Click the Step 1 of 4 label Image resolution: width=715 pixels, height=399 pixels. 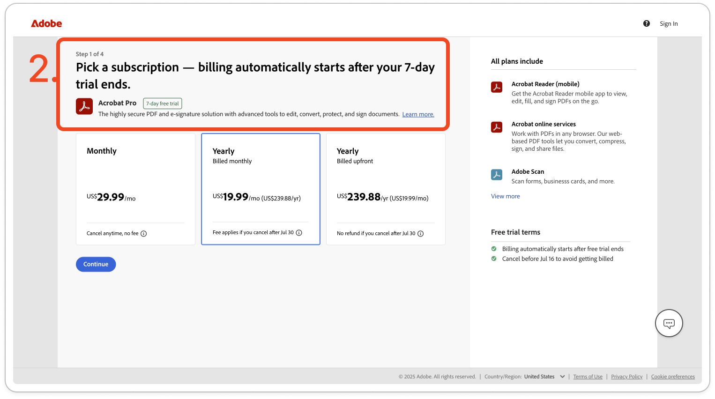pos(90,54)
